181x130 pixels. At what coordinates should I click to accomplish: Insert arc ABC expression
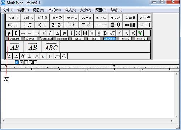click(x=51, y=46)
